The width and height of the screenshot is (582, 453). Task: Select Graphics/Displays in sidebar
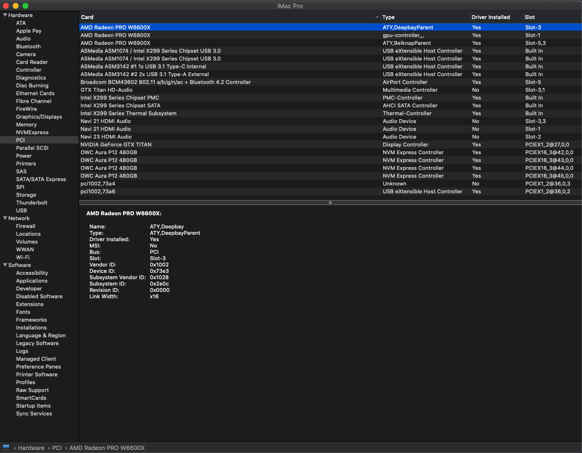(39, 117)
